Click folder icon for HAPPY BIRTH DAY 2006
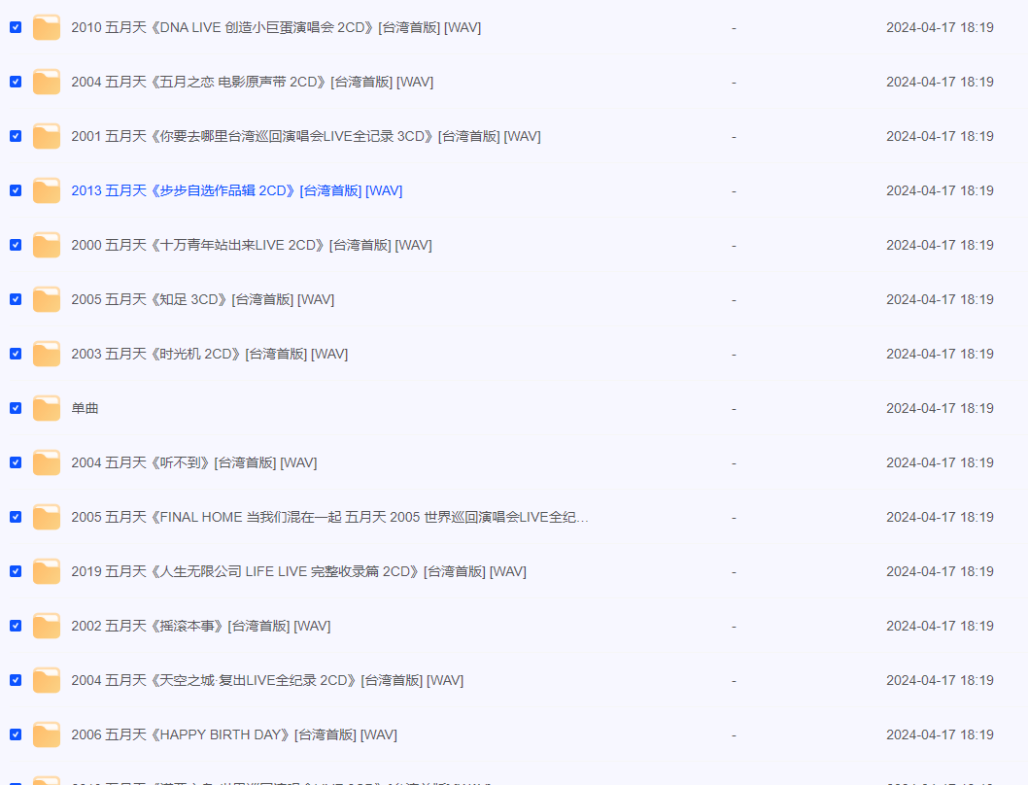The height and width of the screenshot is (785, 1028). [47, 735]
